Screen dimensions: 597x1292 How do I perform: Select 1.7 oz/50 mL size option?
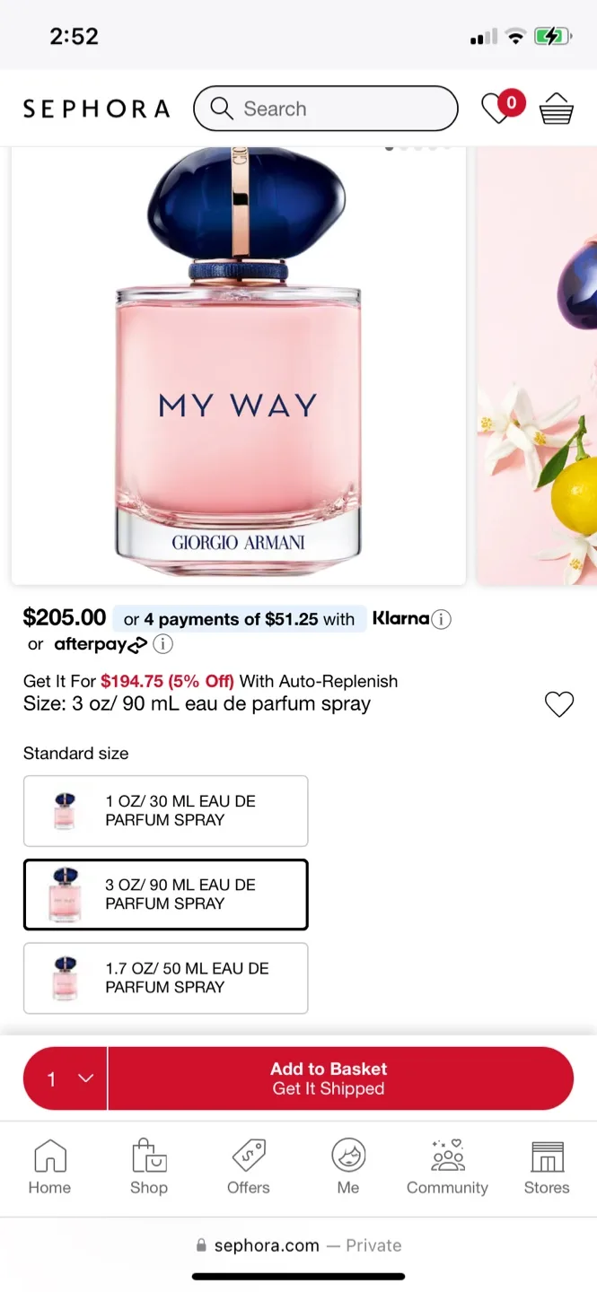pos(166,978)
